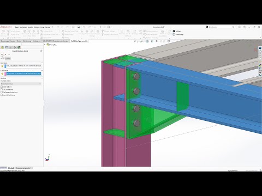Viewport: 262px width, 196px height.
Task: Click the help icon in title bar
Action: pyautogui.click(x=245, y=27)
